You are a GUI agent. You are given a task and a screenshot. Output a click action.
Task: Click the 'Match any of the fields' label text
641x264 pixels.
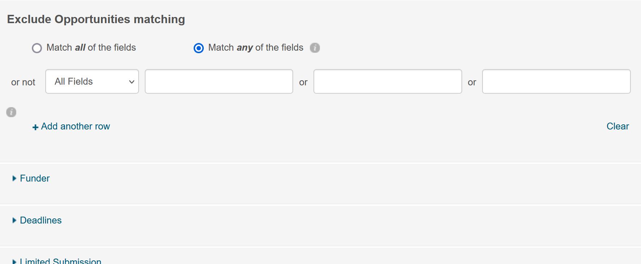(x=256, y=48)
